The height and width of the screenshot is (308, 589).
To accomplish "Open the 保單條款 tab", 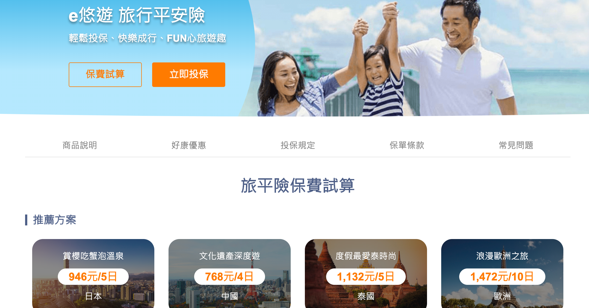I will [407, 145].
